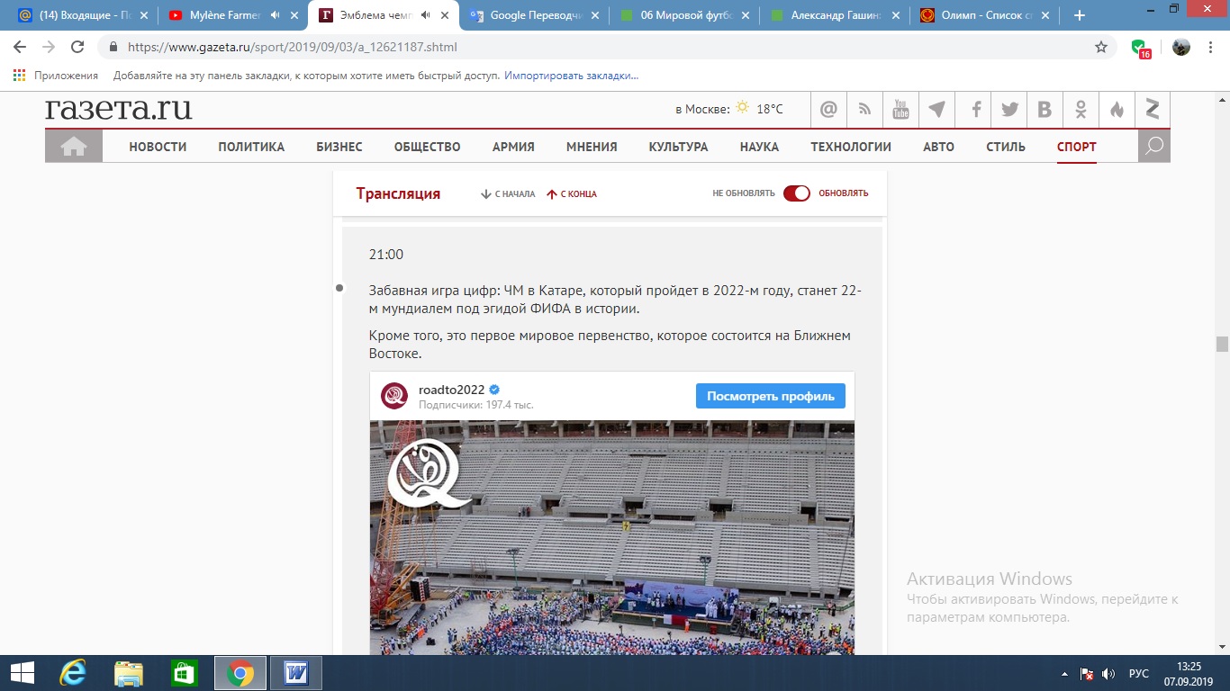Open Microsoft Store from taskbar
Image resolution: width=1230 pixels, height=691 pixels.
click(x=184, y=673)
